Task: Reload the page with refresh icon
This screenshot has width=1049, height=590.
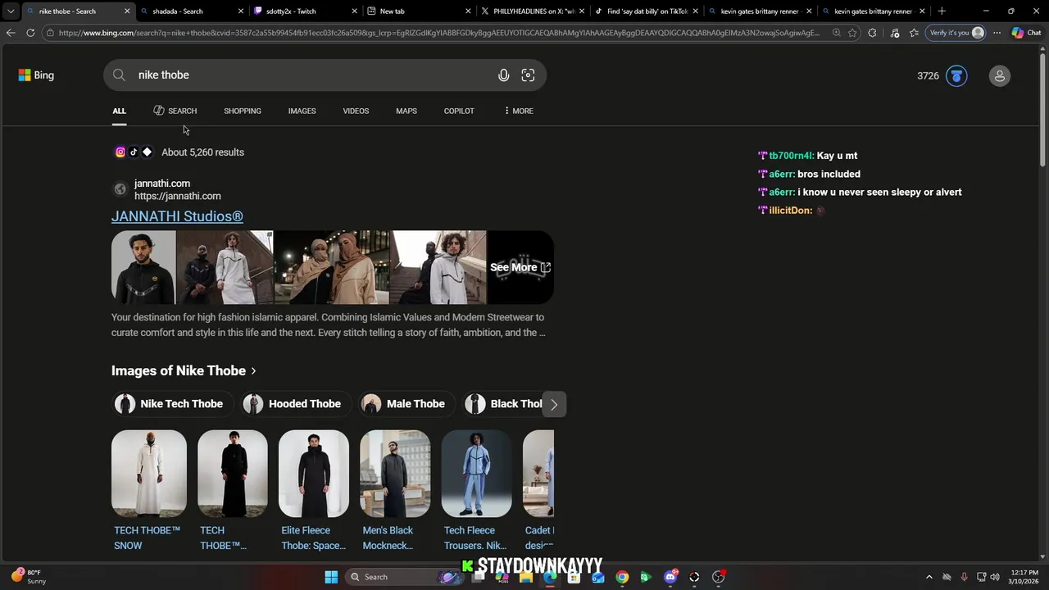Action: pos(30,33)
